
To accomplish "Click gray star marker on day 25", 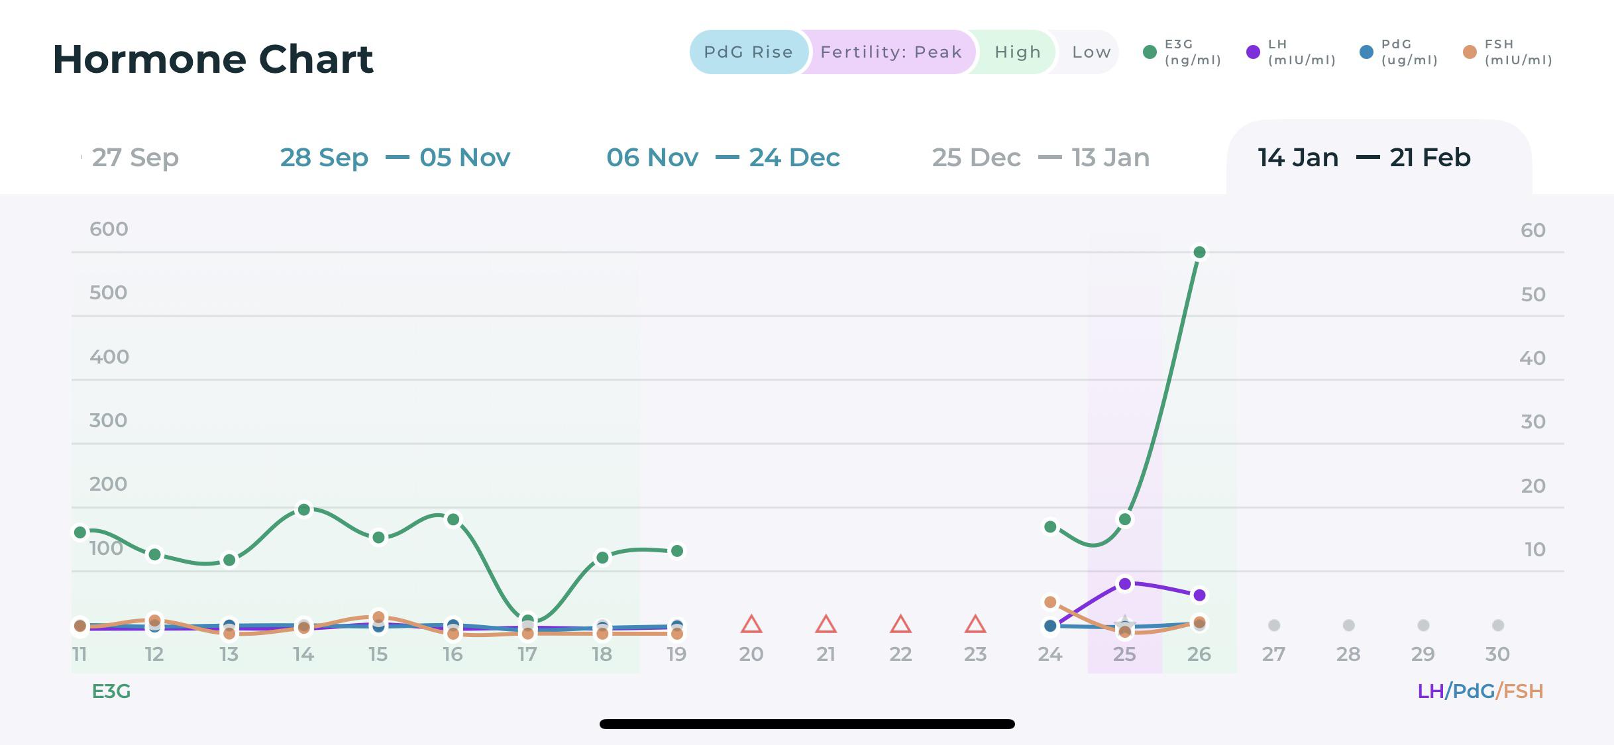I will click(x=1124, y=621).
